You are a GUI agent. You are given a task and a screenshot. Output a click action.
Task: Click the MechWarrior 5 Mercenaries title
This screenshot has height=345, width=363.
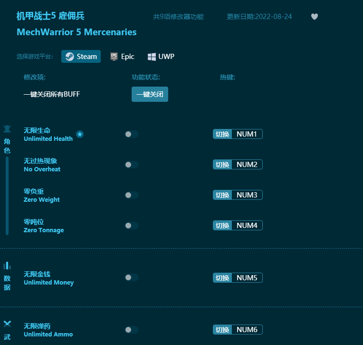tap(76, 32)
